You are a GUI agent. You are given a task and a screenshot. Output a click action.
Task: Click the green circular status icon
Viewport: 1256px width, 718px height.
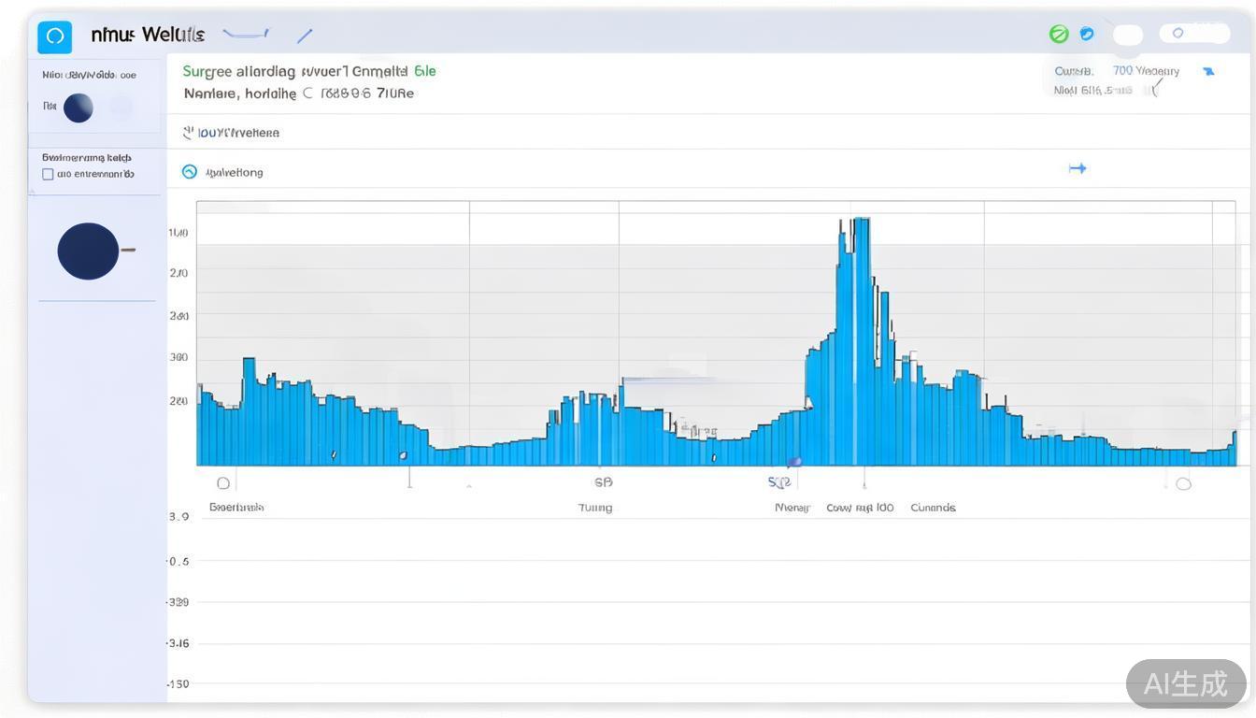[1058, 35]
